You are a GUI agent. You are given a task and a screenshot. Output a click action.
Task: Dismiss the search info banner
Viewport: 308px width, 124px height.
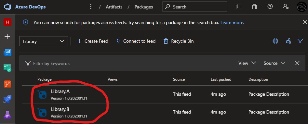pos(305,22)
